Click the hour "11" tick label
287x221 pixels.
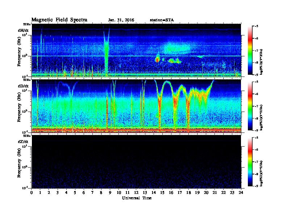coord(128,193)
